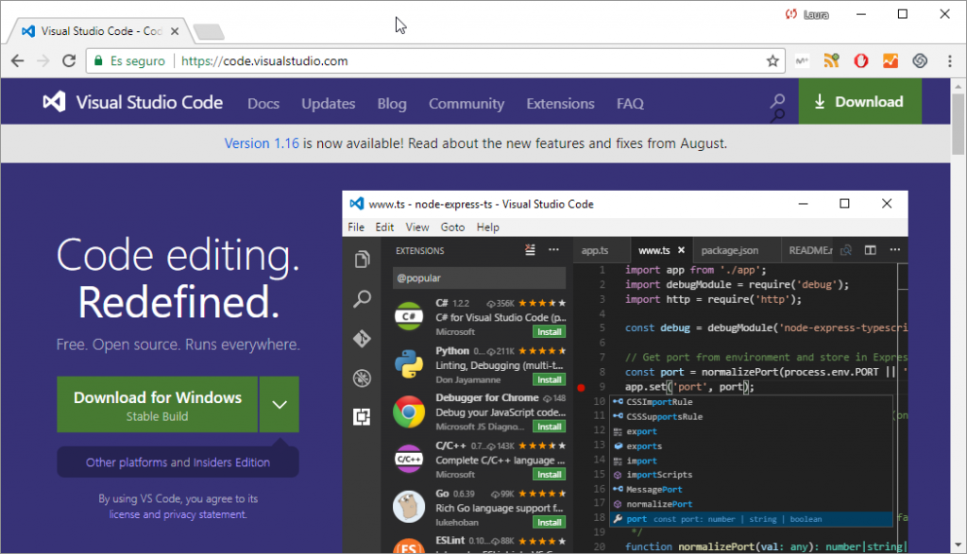The height and width of the screenshot is (554, 967).
Task: Open editor more actions ellipsis
Action: coord(895,249)
